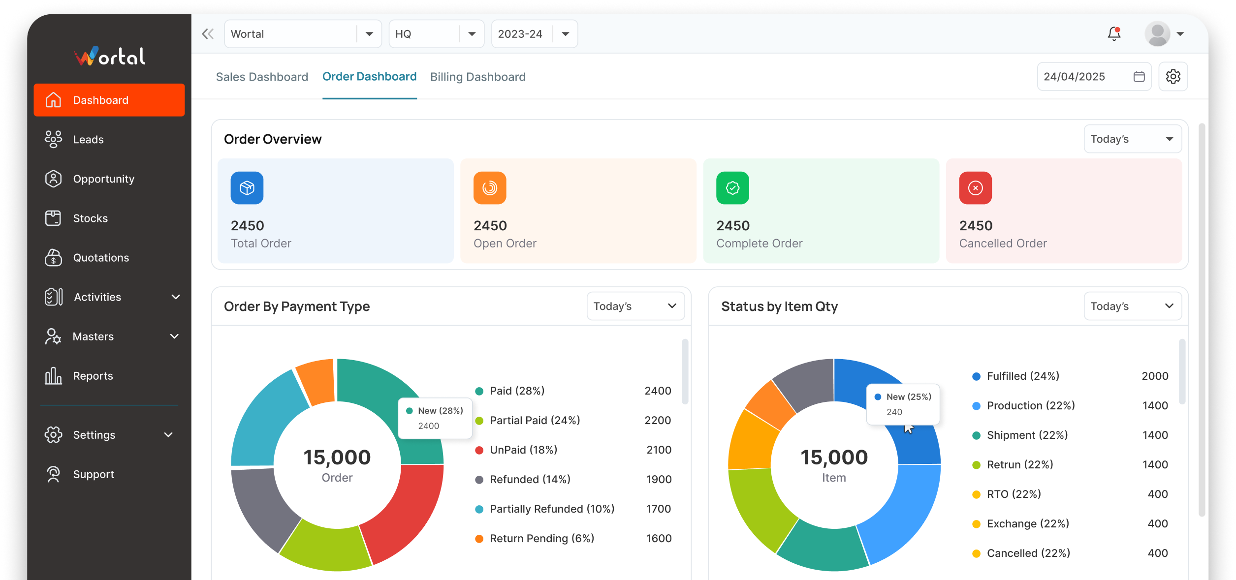Screen dimensions: 1236x580
Task: Click the Wortal logo
Action: tap(109, 56)
